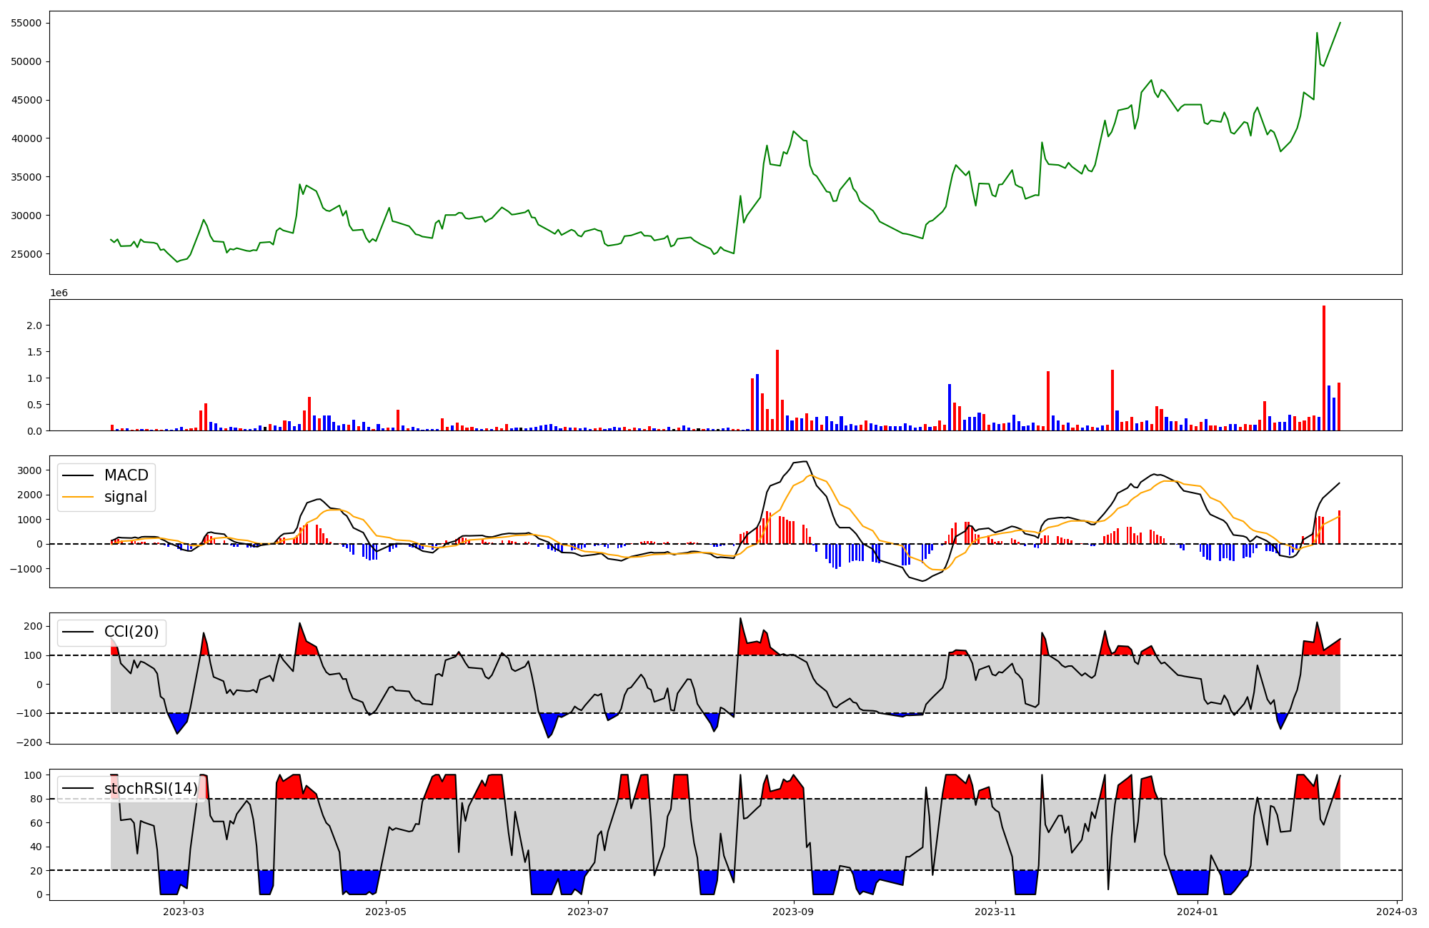Click the 3000 MACD axis label

[x=29, y=470]
